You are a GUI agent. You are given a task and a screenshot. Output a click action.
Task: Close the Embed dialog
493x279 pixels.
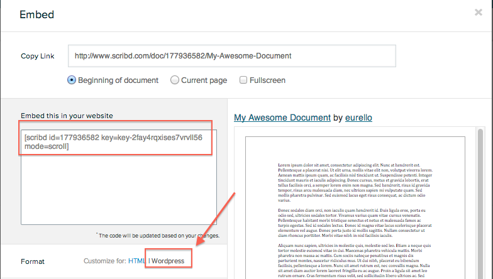(x=478, y=13)
